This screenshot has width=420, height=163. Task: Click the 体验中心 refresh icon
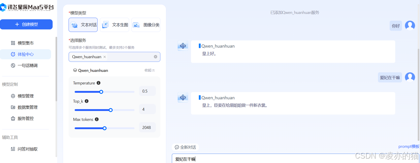13,54
